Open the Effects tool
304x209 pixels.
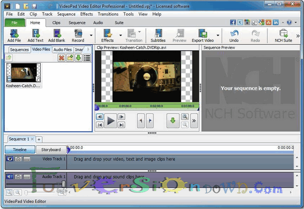108,36
